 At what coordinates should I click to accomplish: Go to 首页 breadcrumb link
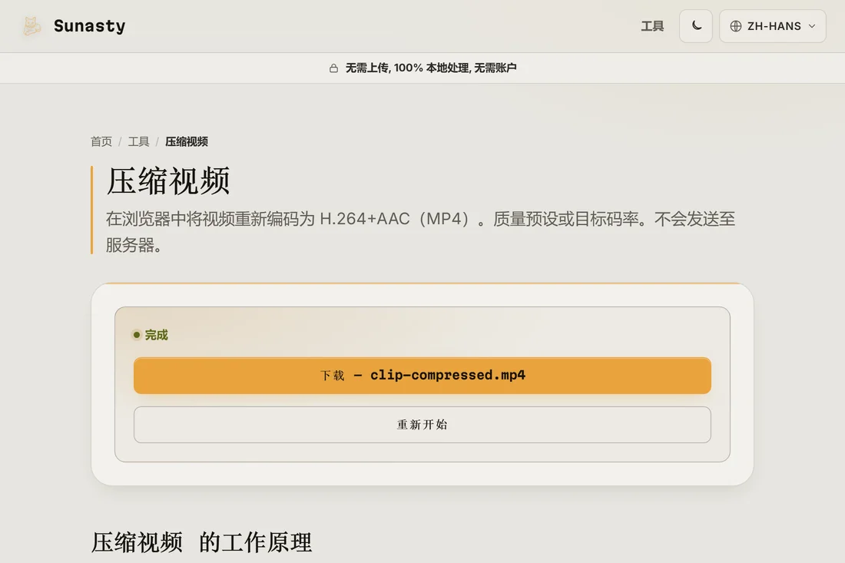101,141
